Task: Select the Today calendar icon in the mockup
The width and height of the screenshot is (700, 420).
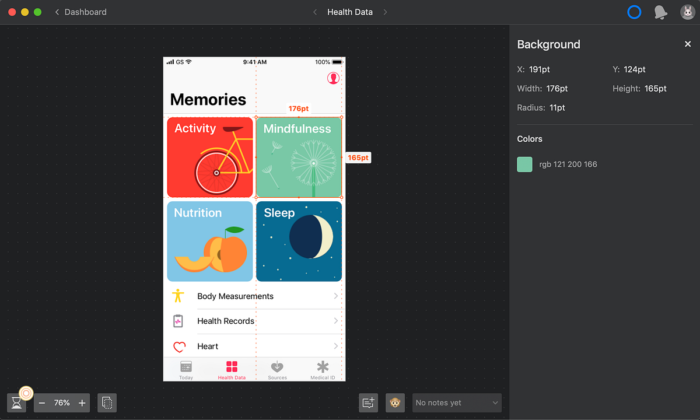Action: coord(185,367)
